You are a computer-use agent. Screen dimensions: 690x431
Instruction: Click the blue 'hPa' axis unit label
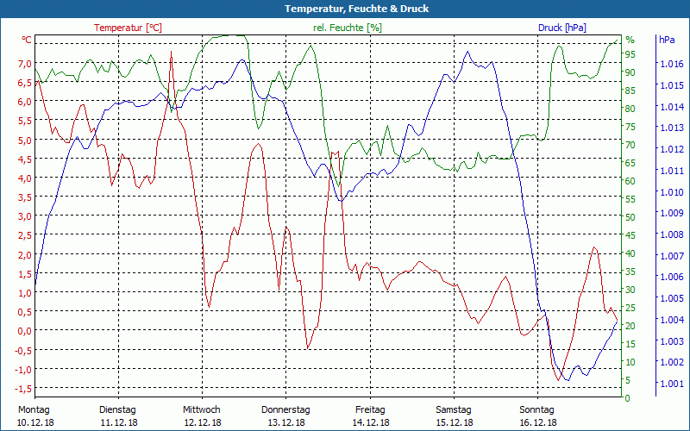667,40
